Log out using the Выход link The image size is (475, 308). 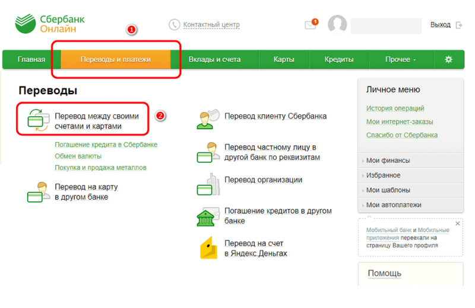[x=441, y=25]
